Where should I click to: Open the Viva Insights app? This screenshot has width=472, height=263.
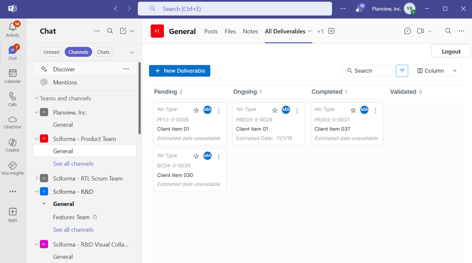tap(13, 168)
